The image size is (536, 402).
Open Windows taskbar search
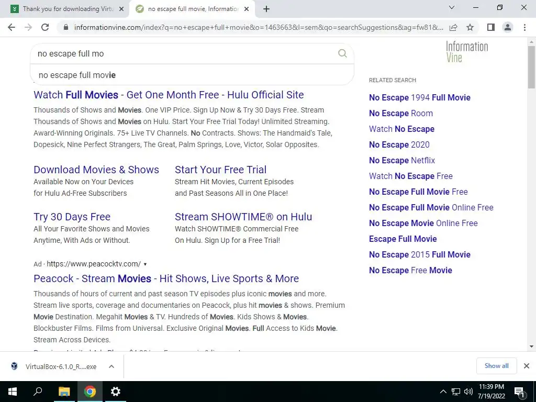click(x=38, y=392)
